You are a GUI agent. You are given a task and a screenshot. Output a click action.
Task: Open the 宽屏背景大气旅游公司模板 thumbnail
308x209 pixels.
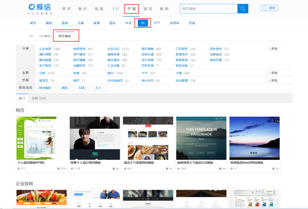click(x=201, y=138)
